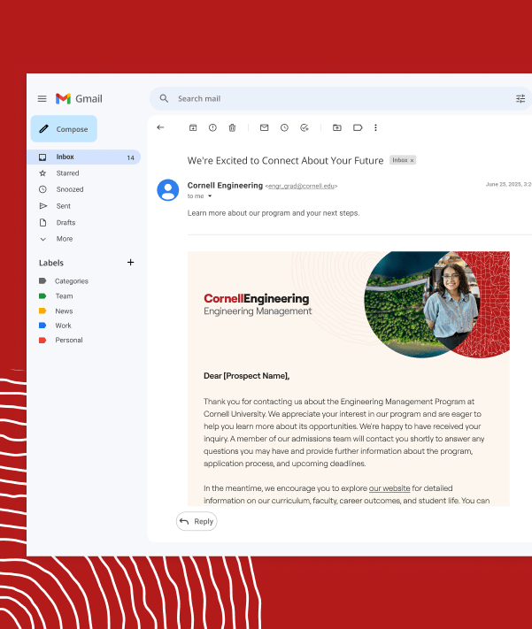Click the engr_grad@cornell.edu sender address
532x629 pixels.
click(301, 186)
